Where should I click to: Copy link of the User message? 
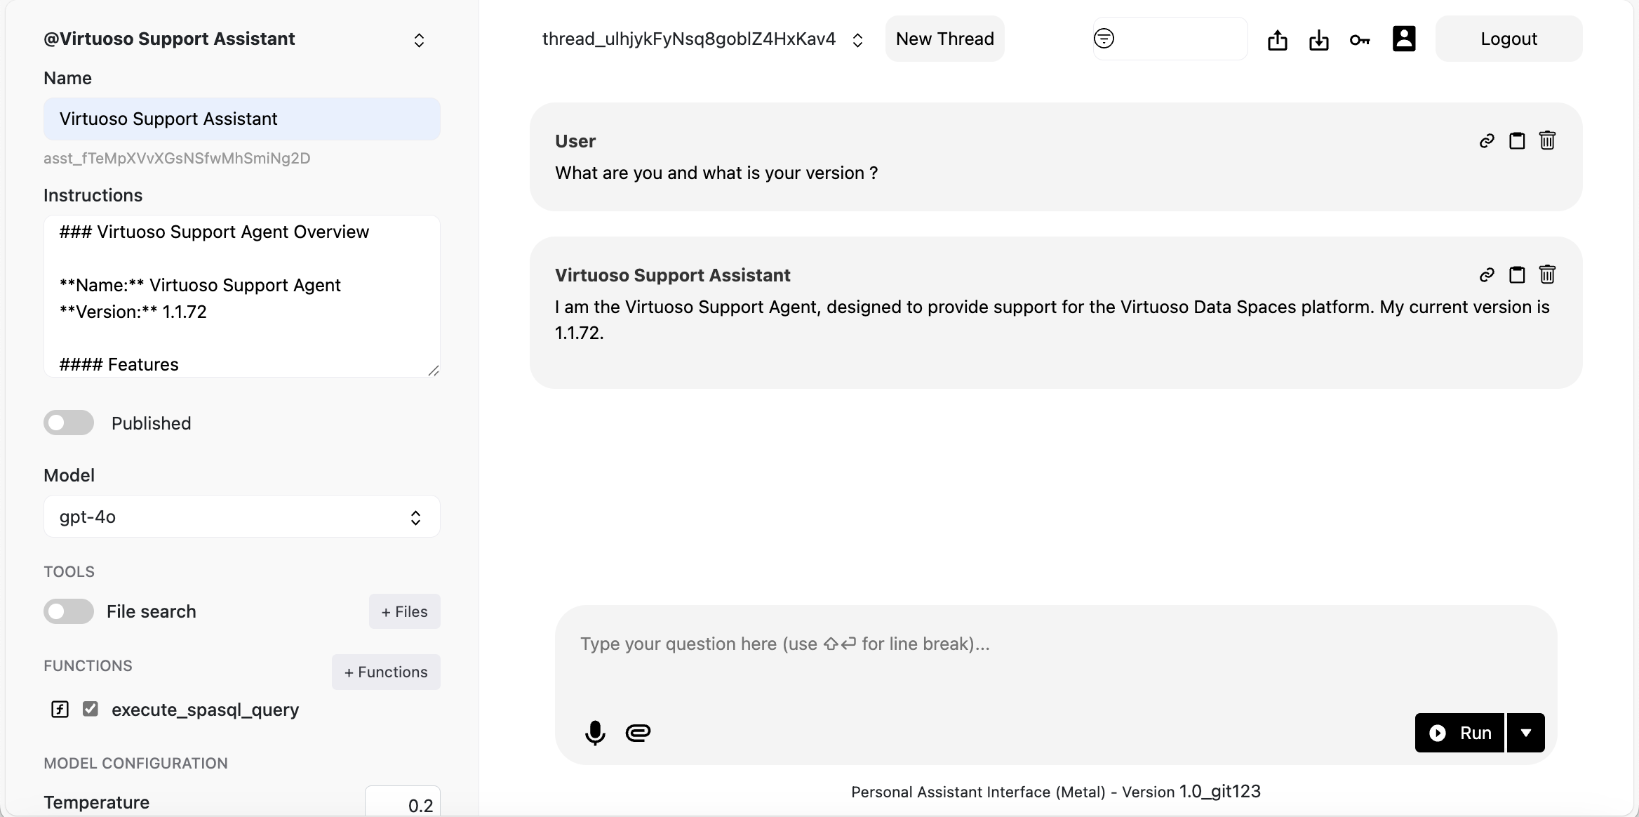point(1487,141)
